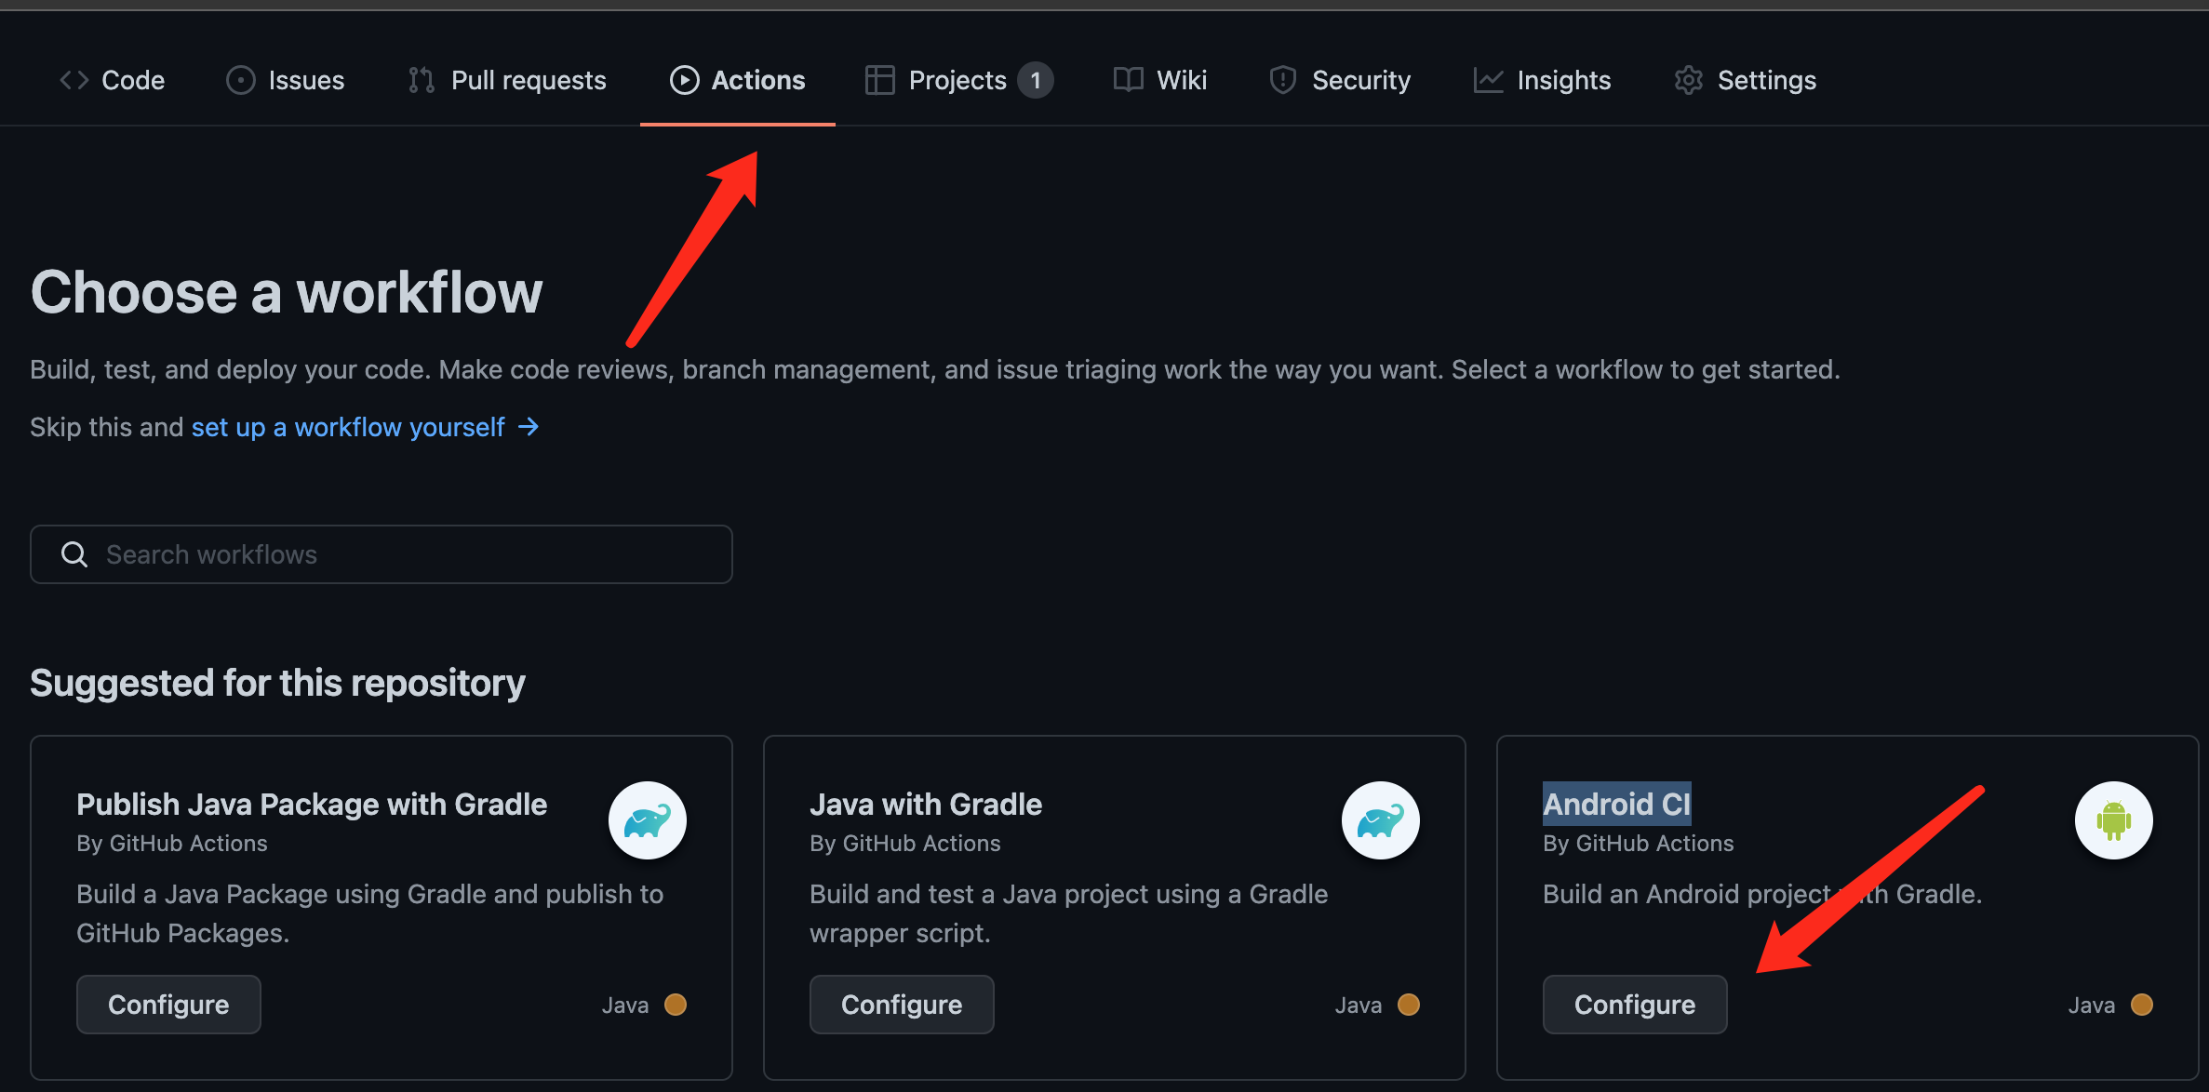
Task: Click Gradle elephant logo on Java with Gradle card
Action: [x=1381, y=820]
